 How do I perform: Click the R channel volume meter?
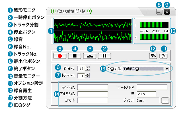coord(154,37)
